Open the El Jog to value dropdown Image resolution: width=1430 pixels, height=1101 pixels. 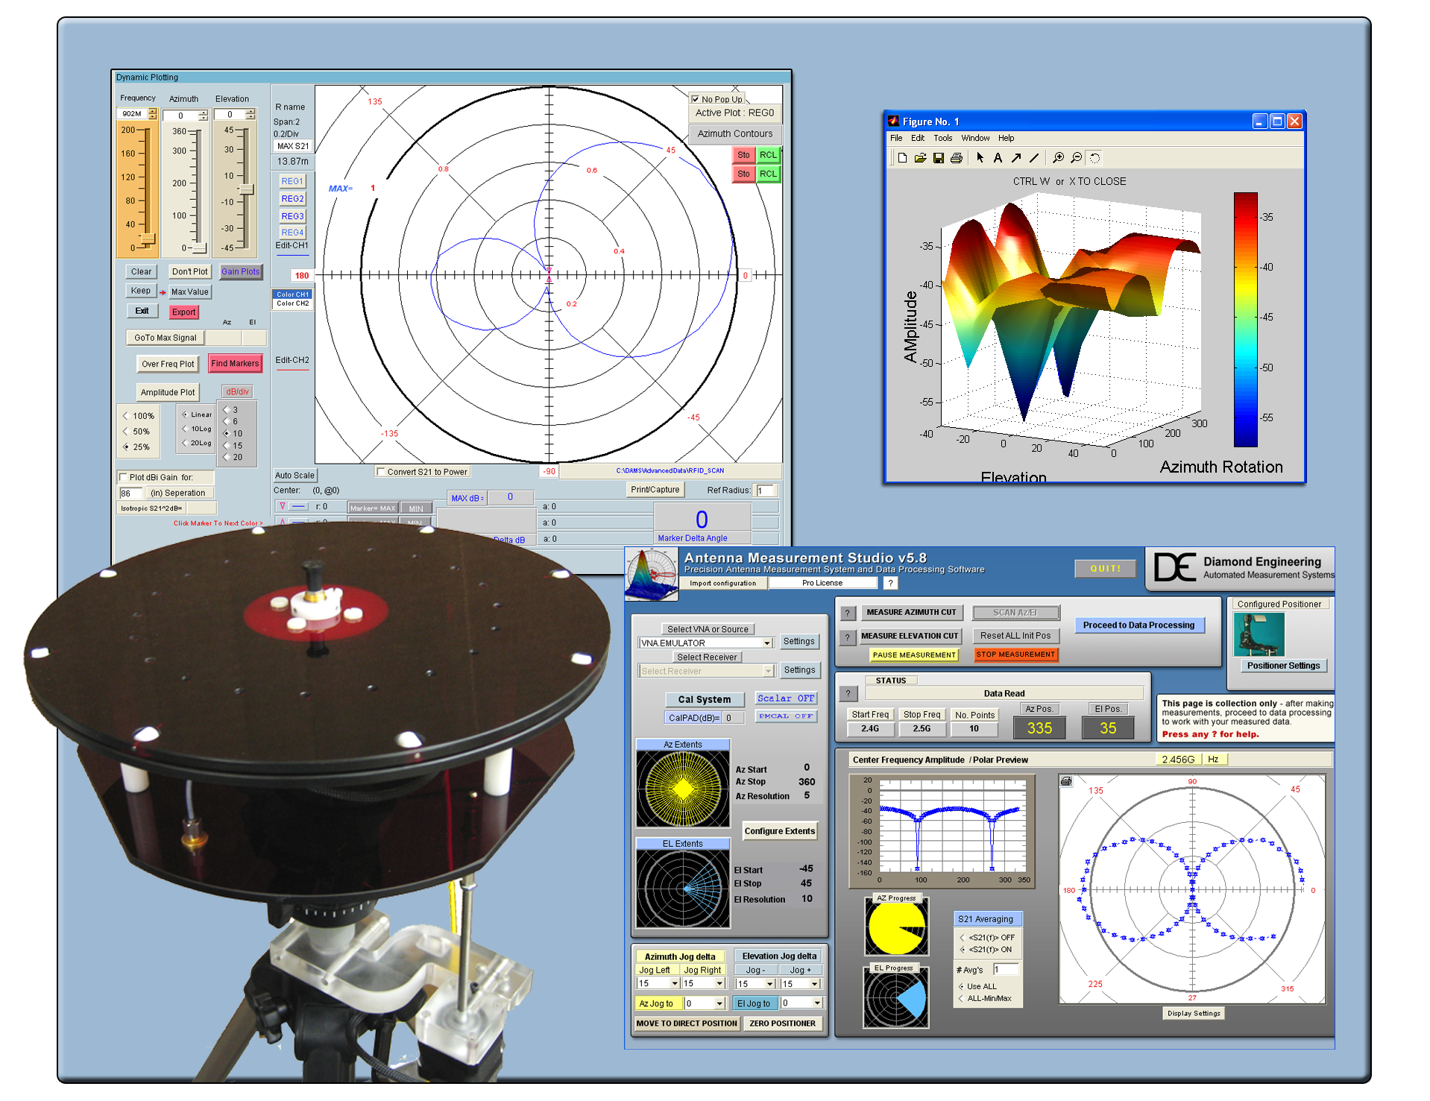(x=816, y=1003)
